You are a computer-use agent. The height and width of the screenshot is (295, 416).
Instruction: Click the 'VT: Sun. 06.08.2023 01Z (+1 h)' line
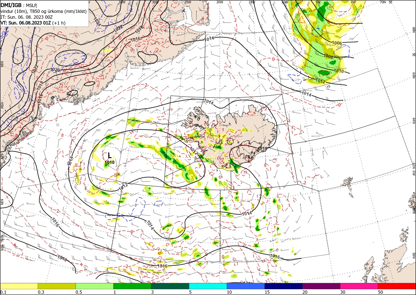(x=33, y=23)
